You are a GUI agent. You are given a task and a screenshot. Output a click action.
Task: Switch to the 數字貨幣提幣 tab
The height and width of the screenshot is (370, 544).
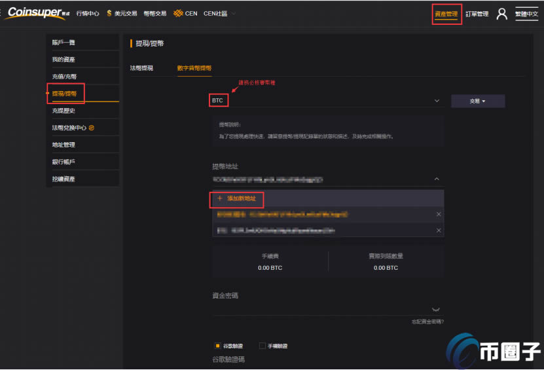[x=194, y=68]
